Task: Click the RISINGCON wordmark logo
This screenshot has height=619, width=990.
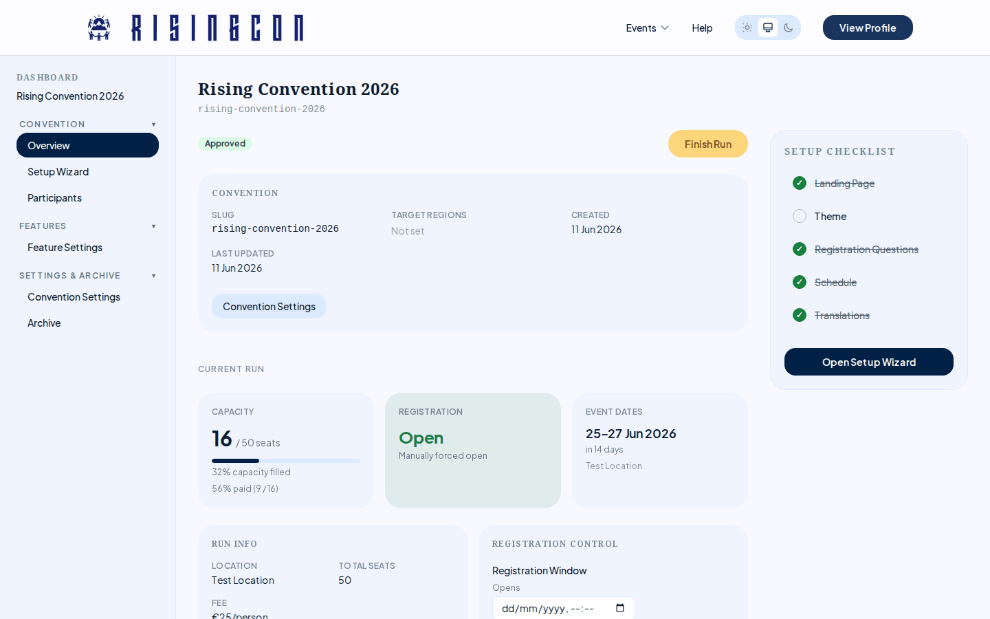Action: (217, 28)
